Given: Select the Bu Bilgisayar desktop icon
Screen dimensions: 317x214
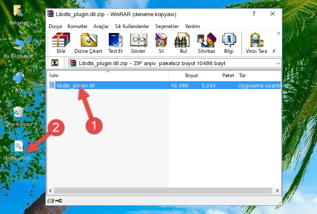Looking at the screenshot, I should pyautogui.click(x=18, y=49).
